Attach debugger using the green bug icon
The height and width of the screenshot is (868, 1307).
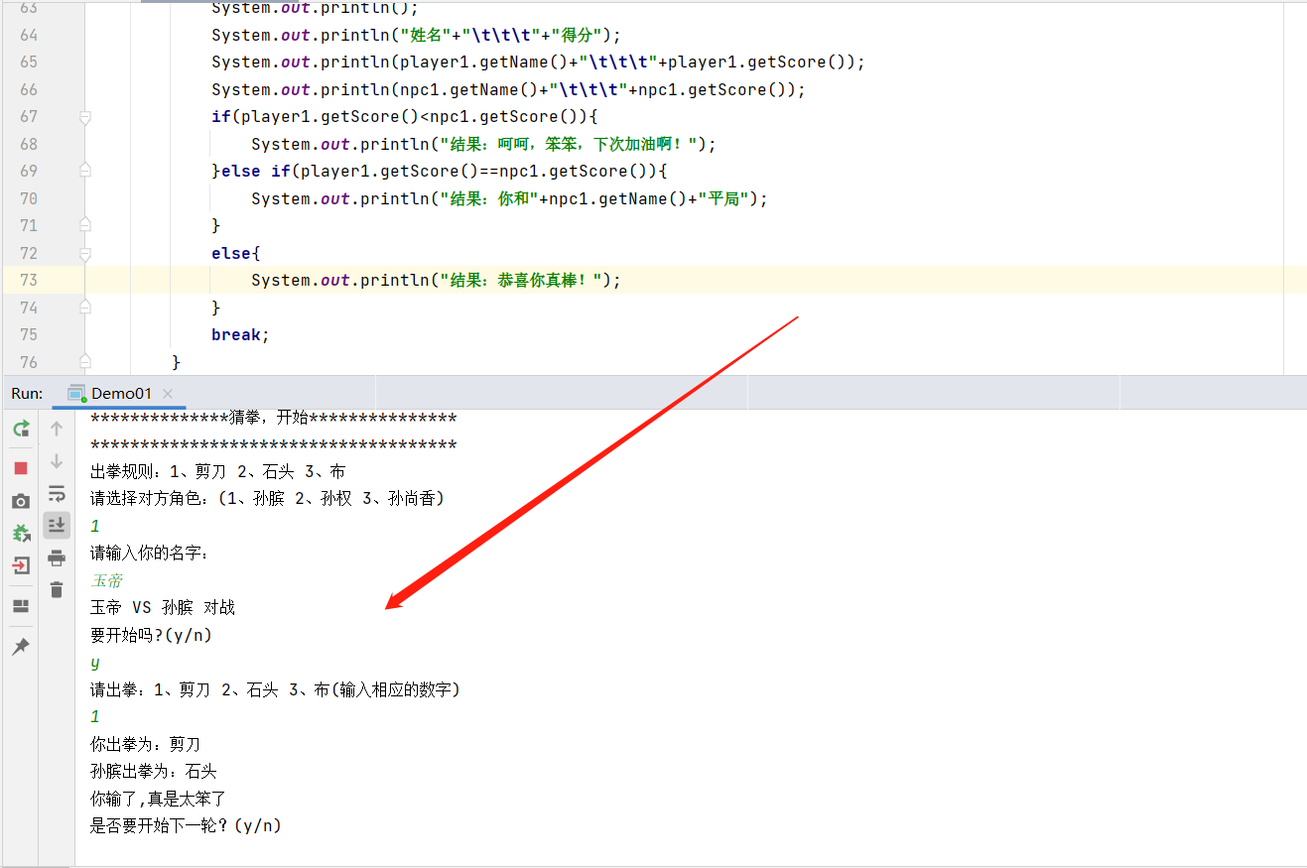point(21,534)
